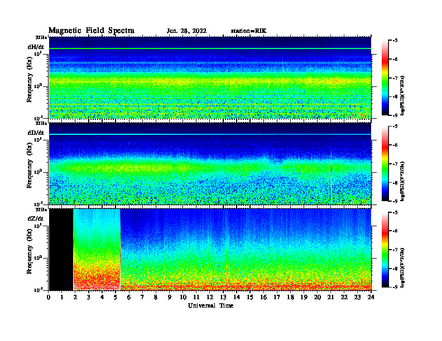Click the "-6" tick on the dD/dt color bar

(395, 145)
